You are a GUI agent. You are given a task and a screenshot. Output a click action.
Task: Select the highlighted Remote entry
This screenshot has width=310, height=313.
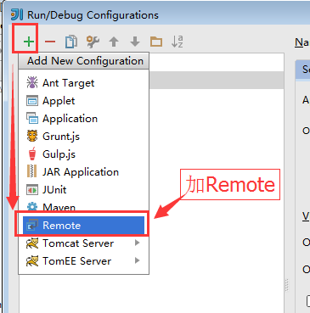tap(83, 226)
